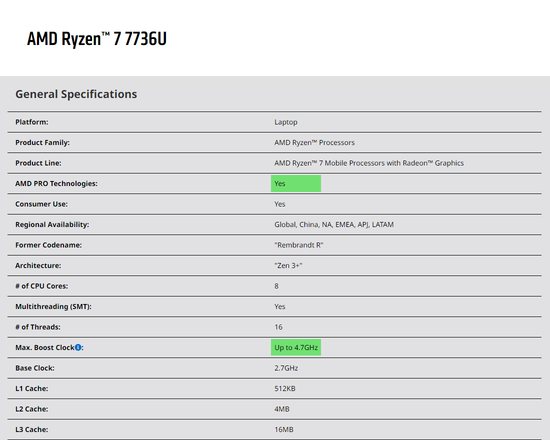The height and width of the screenshot is (440, 550).
Task: Click the 'Former Codename:' label
Action: [48, 245]
